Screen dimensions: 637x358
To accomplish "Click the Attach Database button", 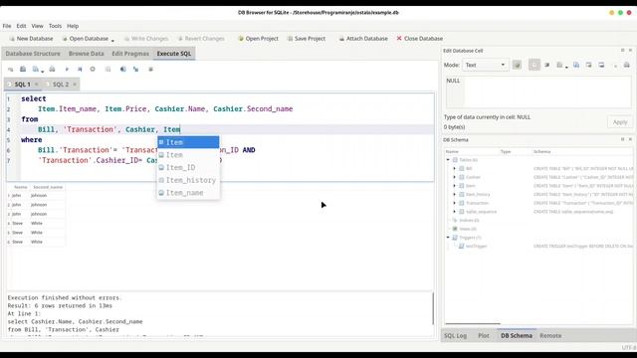I will click(363, 39).
